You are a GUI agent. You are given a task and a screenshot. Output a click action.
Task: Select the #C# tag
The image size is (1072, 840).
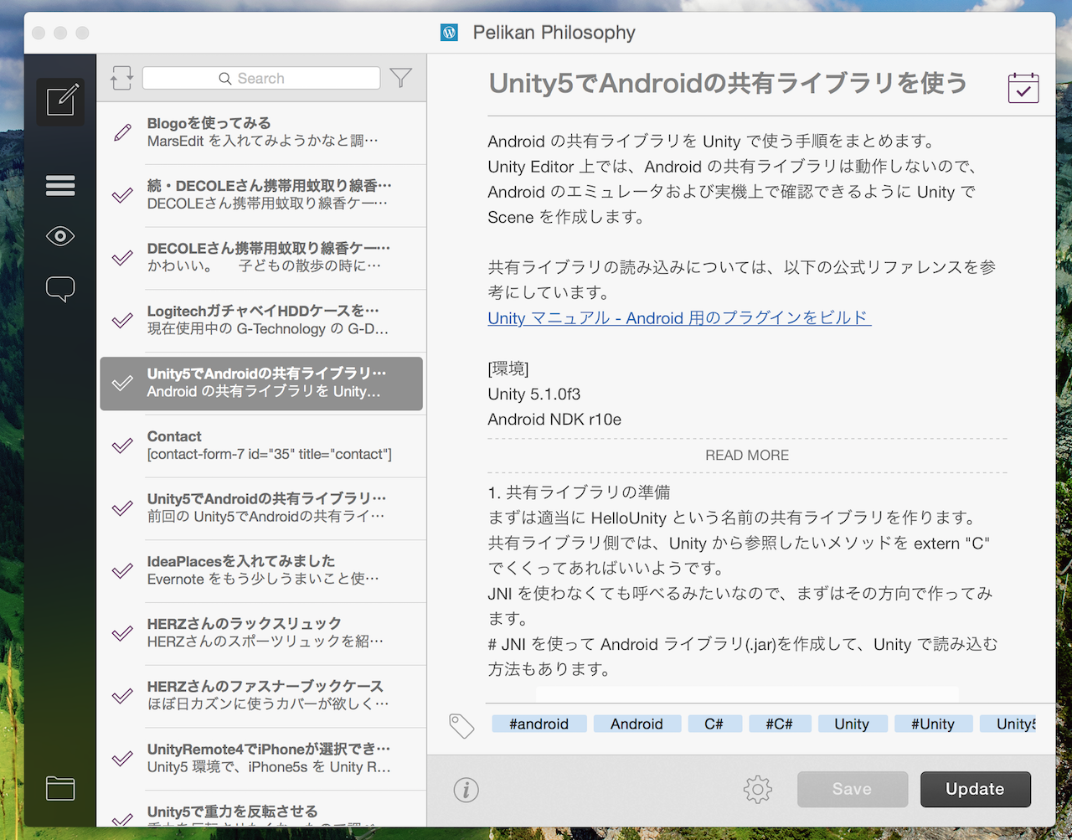click(x=779, y=724)
